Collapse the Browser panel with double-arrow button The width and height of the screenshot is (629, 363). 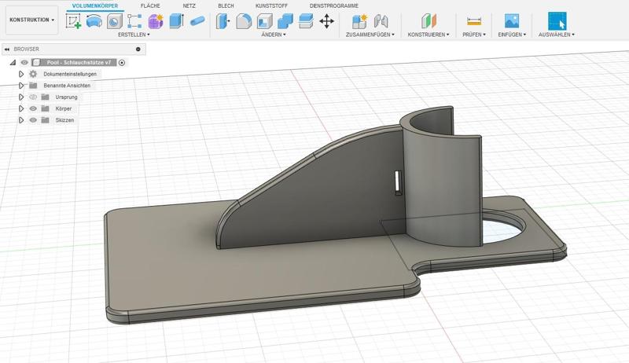point(7,49)
